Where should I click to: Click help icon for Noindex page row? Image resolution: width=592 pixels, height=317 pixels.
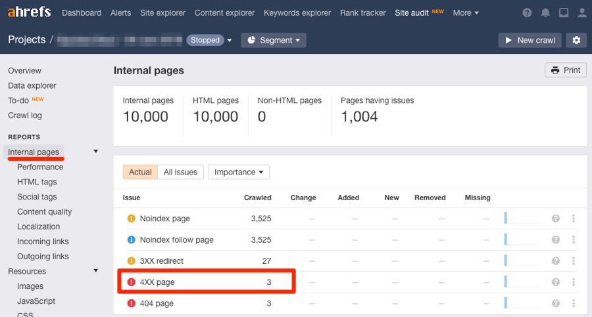pyautogui.click(x=556, y=219)
